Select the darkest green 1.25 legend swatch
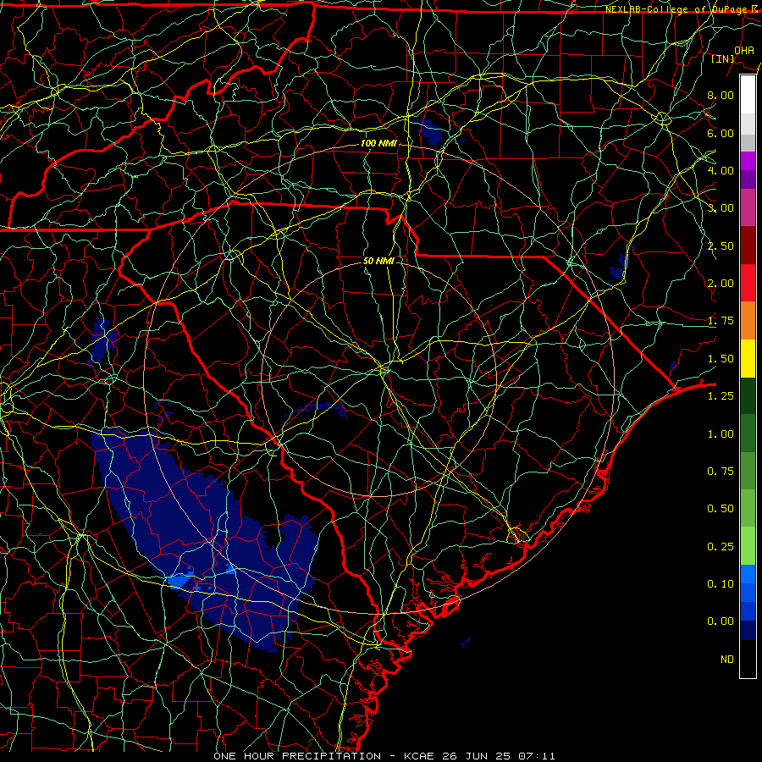Viewport: 762px width, 762px height. [x=748, y=396]
